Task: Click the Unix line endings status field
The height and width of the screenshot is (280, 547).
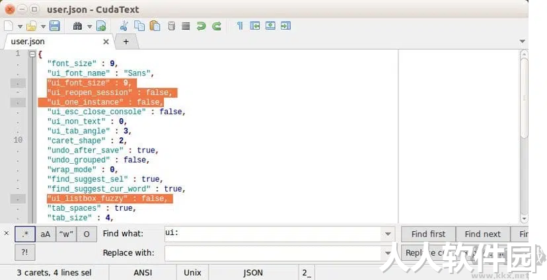Action: click(x=192, y=272)
